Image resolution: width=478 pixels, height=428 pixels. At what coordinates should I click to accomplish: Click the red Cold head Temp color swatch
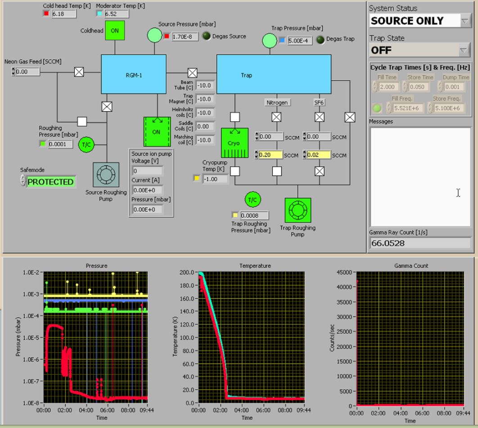click(46, 14)
